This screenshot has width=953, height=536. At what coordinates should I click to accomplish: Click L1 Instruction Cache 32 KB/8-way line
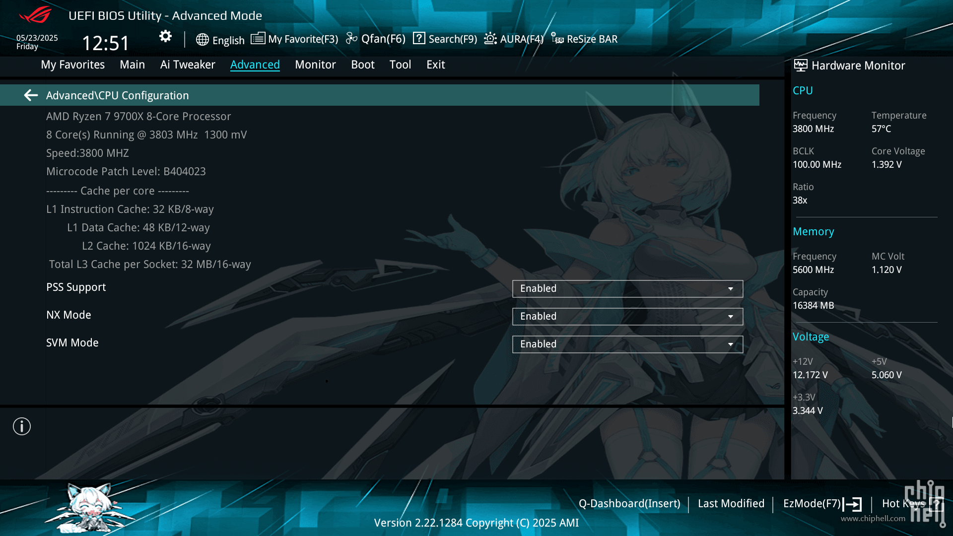click(130, 209)
